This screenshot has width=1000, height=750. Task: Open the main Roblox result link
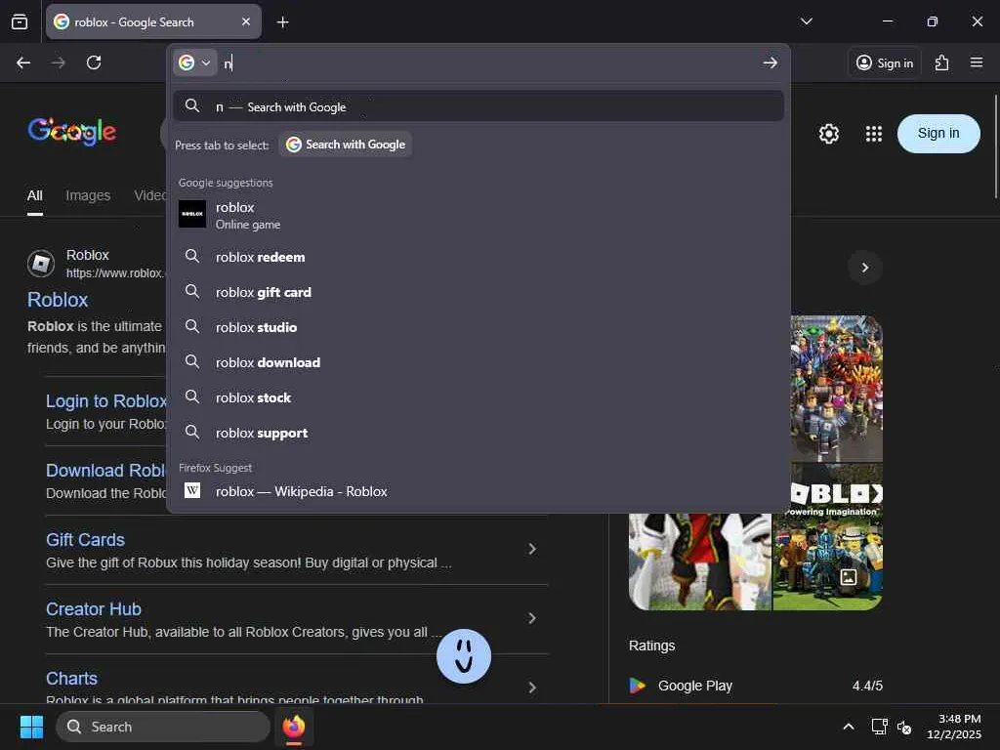point(58,300)
